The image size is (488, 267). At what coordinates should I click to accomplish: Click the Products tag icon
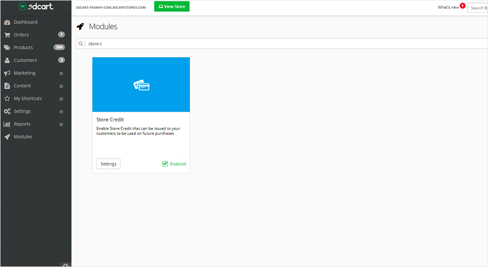click(x=7, y=48)
